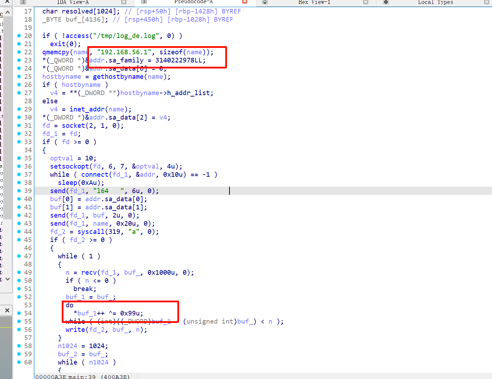This screenshot has height=379, width=492.
Task: Click the Local Types tab icon
Action: click(x=386, y=2)
